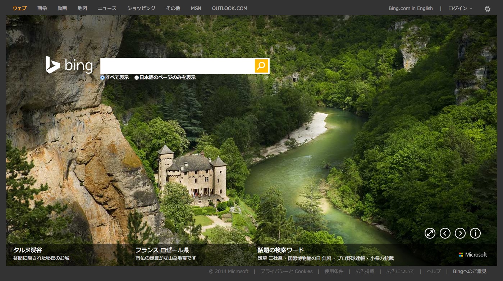503x281 pixels.
Task: Open the ショッピング tab
Action: (x=141, y=8)
